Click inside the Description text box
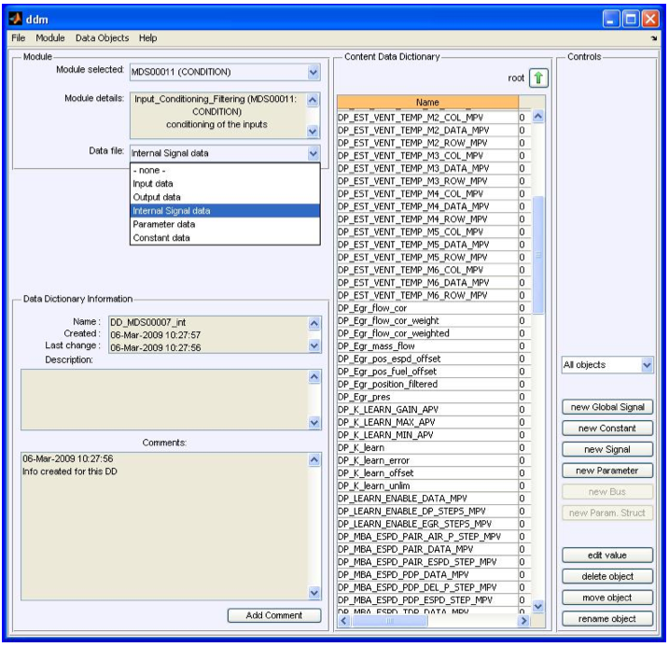The width and height of the screenshot is (669, 647). click(x=164, y=400)
